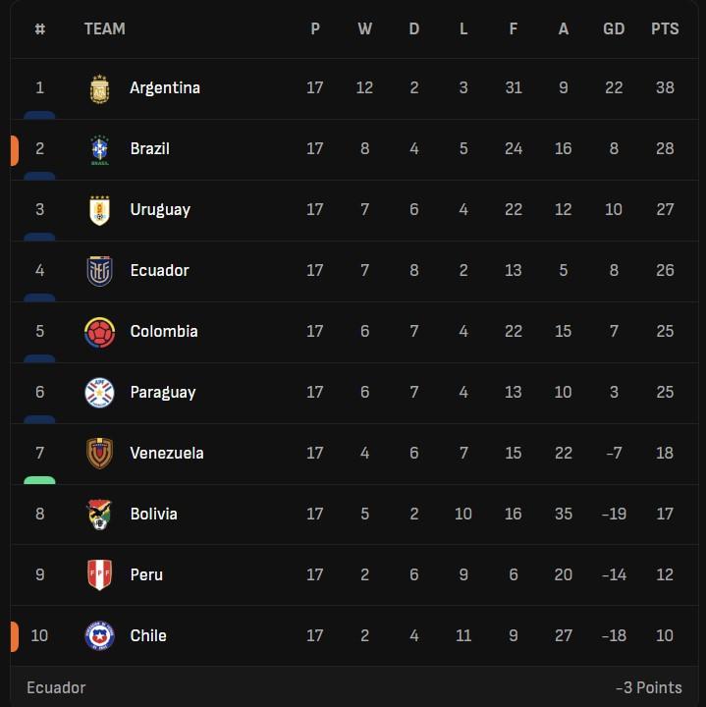Open the Argentina team name link
This screenshot has height=707, width=706.
tap(165, 88)
